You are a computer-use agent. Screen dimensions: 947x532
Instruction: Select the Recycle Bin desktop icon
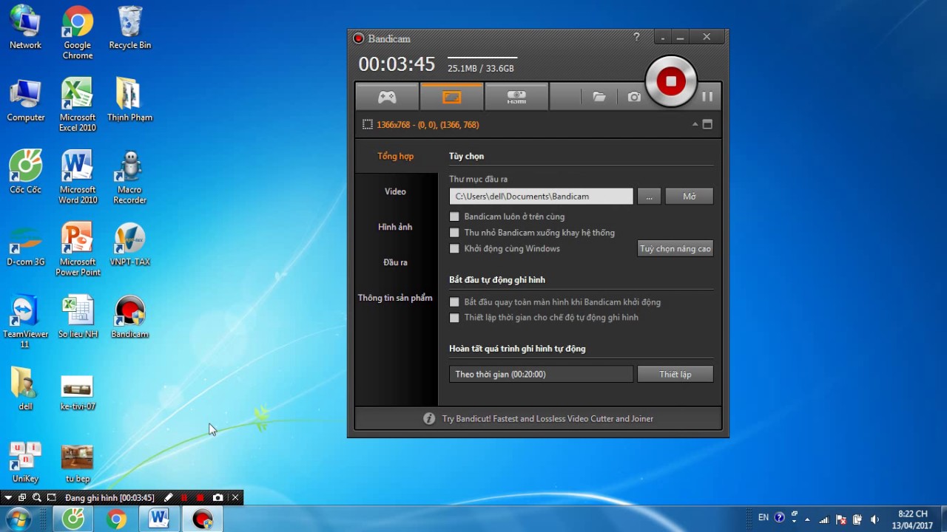point(129,28)
